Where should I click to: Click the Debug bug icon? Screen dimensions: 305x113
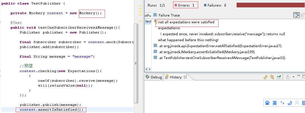coord(147,77)
